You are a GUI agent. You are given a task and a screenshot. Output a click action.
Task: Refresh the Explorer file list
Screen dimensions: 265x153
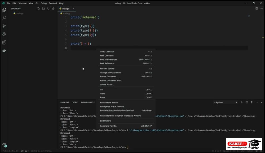[x=48, y=9]
